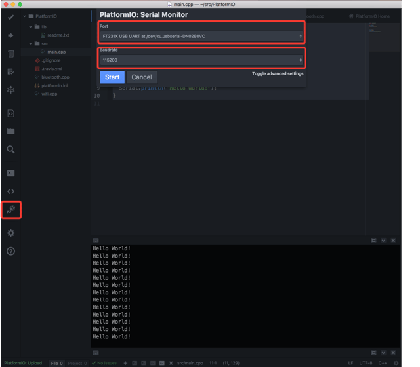Image resolution: width=420 pixels, height=367 pixels.
Task: Open PlatformIO settings gear in sidebar
Action: [10, 233]
